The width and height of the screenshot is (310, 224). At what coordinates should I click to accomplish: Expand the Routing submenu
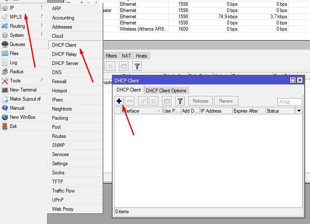17,26
